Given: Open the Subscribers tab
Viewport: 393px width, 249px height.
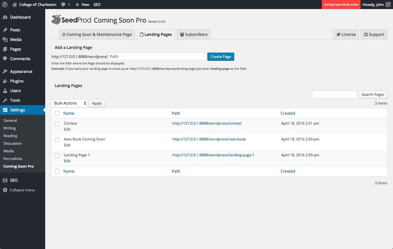Looking at the screenshot, I should (x=194, y=34).
